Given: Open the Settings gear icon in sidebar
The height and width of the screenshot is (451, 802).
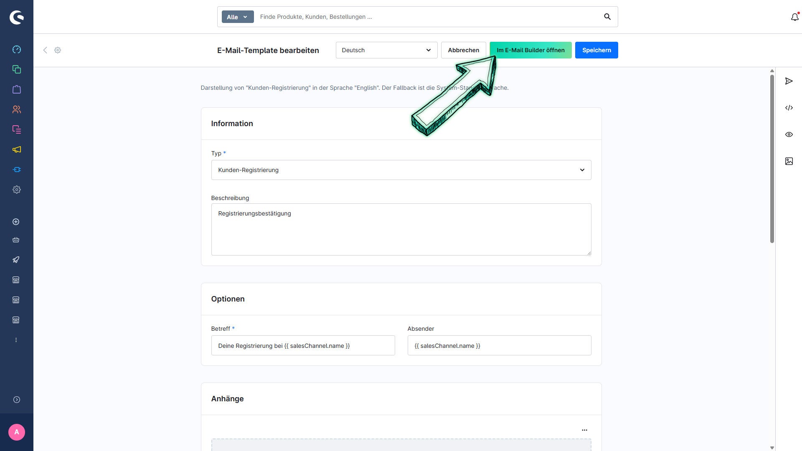Looking at the screenshot, I should click(17, 190).
